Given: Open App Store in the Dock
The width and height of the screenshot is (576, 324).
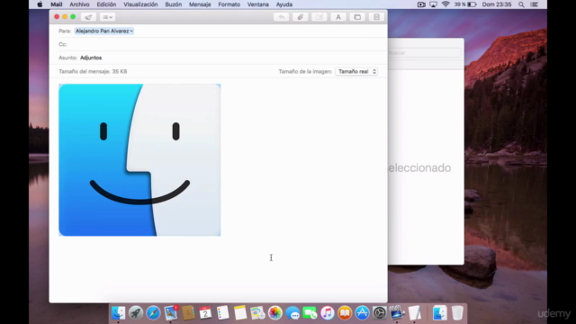Looking at the screenshot, I should pyautogui.click(x=362, y=313).
